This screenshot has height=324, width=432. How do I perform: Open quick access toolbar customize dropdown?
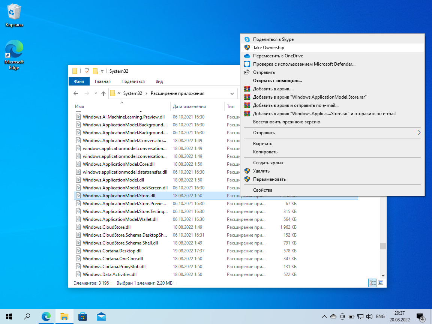[x=102, y=72]
